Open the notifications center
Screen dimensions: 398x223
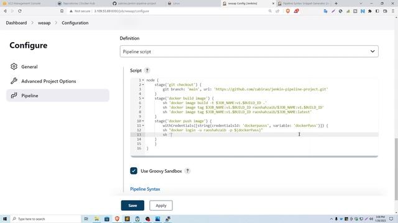click(391, 219)
